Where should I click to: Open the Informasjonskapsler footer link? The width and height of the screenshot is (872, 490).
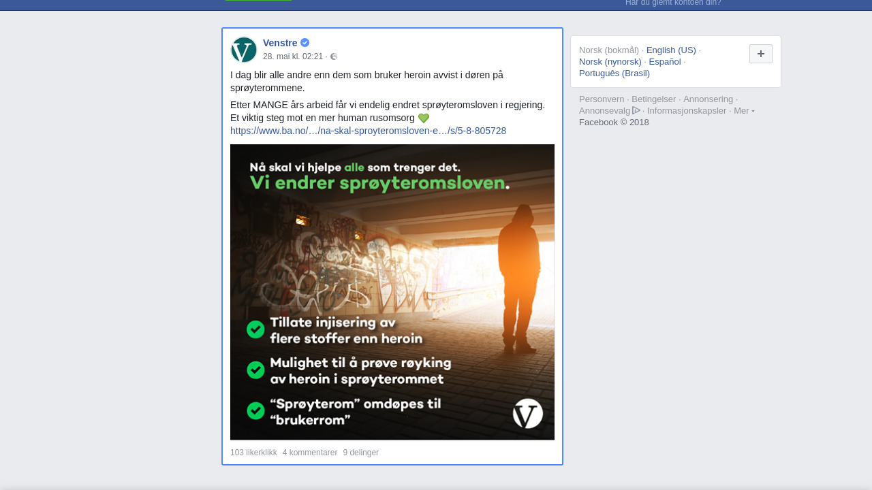click(687, 110)
